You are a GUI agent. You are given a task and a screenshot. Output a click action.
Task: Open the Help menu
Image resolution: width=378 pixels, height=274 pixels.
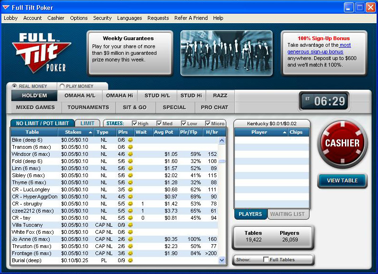pos(218,18)
